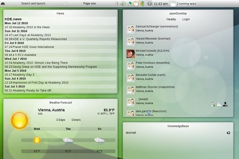Open KDE e.V. Quarterly Reports Relaunched
Image resolution: width=239 pixels, height=159 pixels.
40,39
